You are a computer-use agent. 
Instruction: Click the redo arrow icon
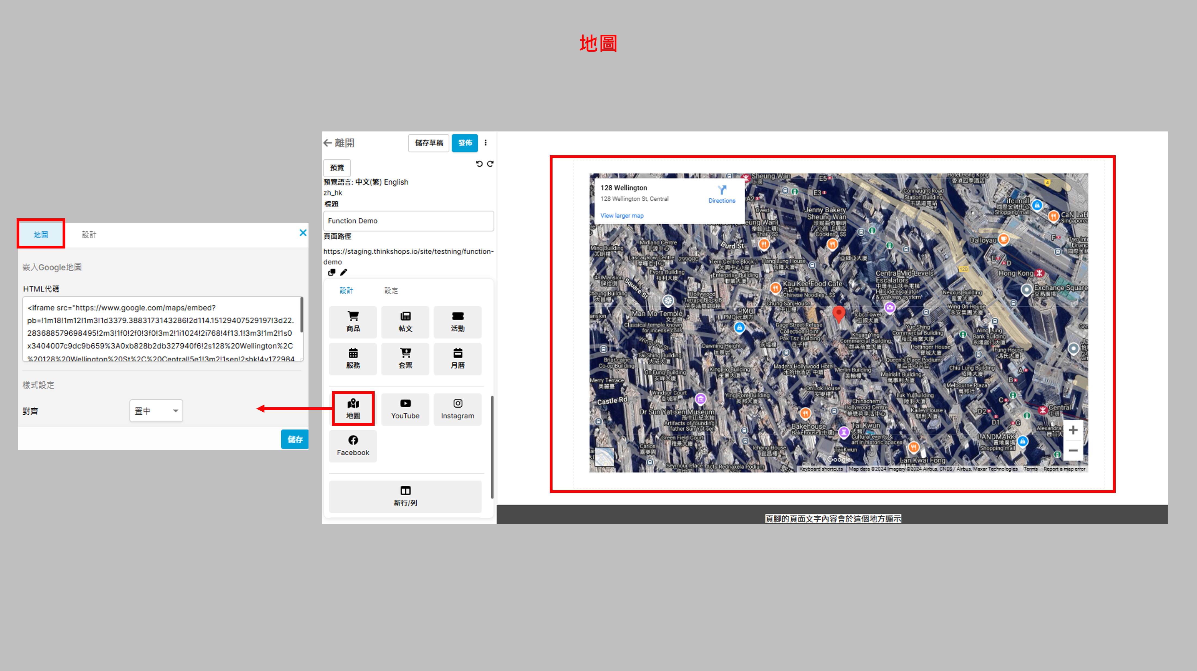[490, 164]
